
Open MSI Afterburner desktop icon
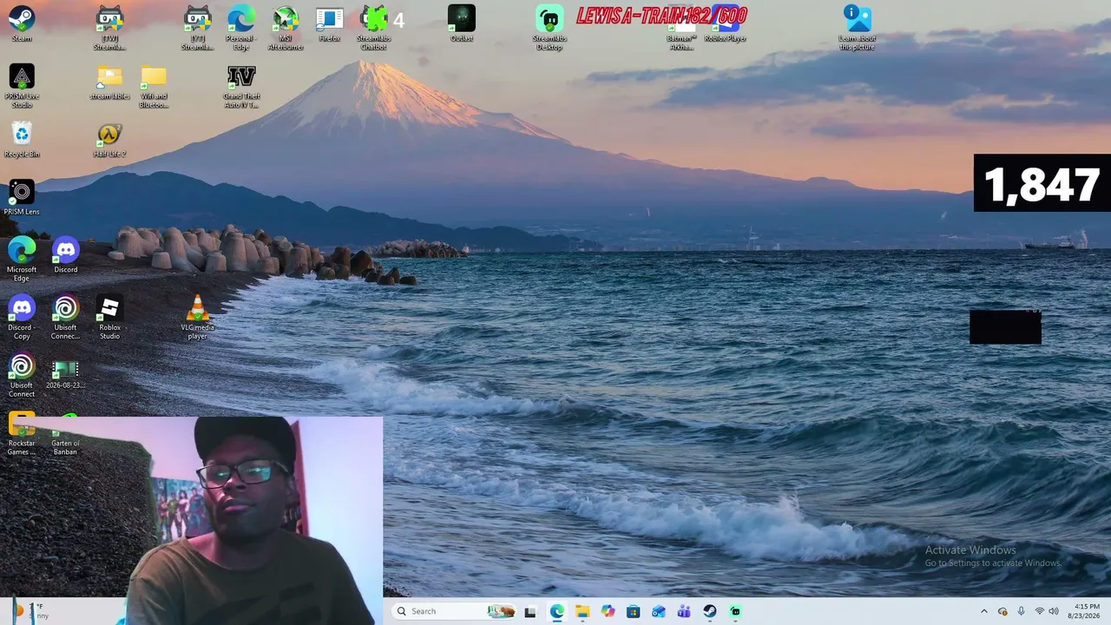286,28
